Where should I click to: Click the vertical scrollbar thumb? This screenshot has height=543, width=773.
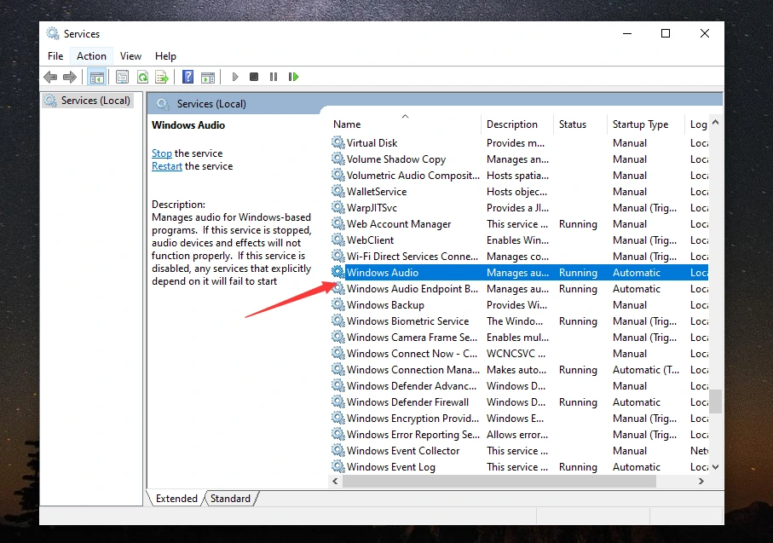point(715,401)
